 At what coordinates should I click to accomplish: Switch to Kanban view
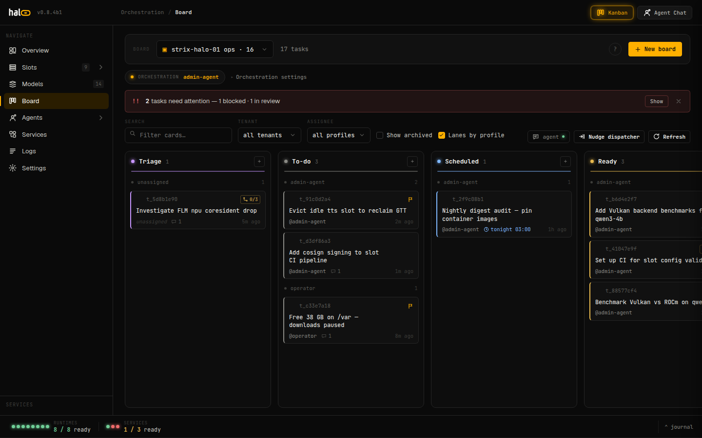tap(612, 13)
